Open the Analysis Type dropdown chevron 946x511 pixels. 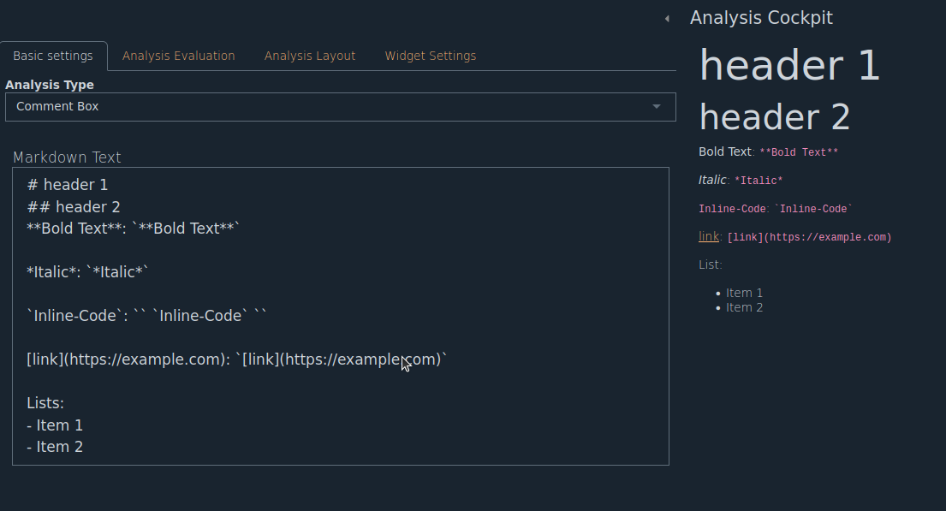click(657, 106)
